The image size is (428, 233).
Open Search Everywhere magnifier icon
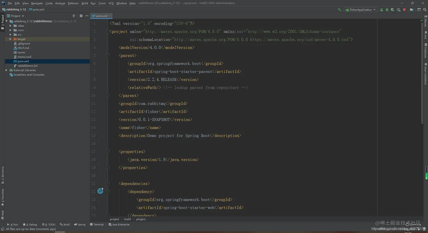click(x=425, y=10)
